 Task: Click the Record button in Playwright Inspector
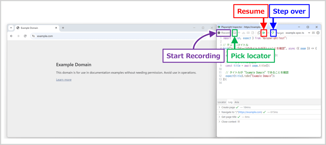pos(223,33)
